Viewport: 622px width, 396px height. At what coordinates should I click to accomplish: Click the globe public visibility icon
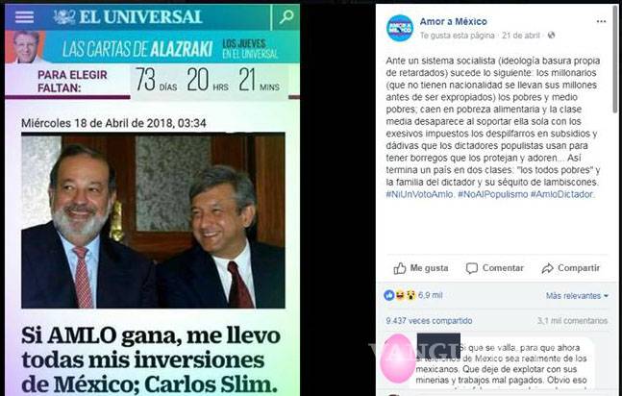552,36
